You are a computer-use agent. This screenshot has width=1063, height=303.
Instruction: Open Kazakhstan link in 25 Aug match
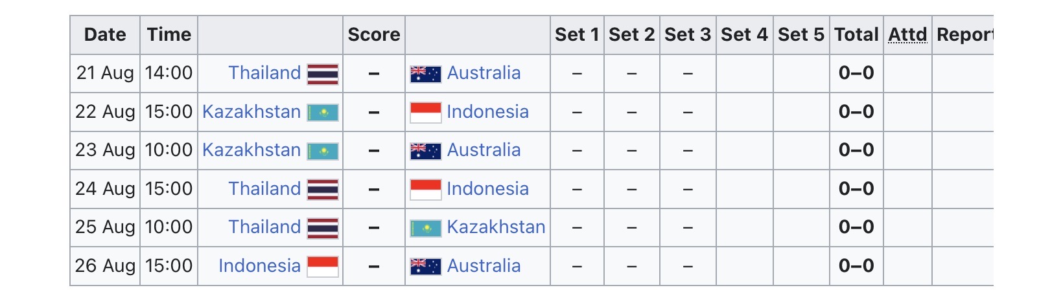point(496,227)
